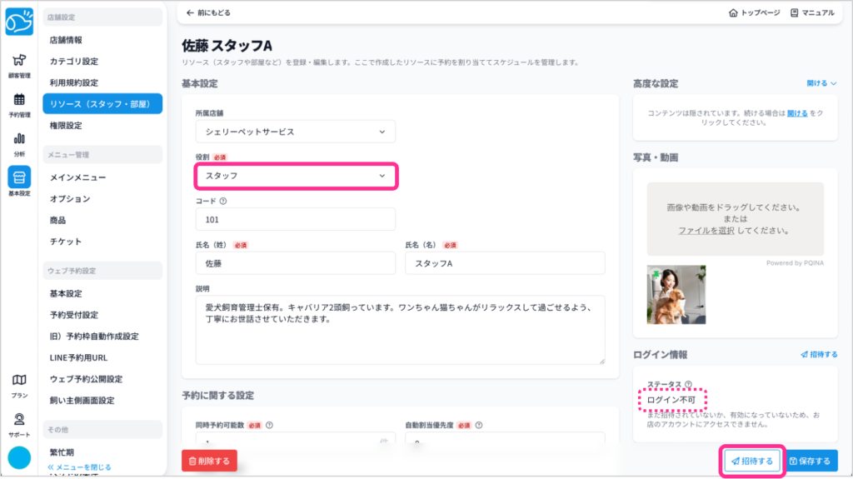Screen dimensions: 853x479
Task: Open 権限設定 menu item
Action: coord(66,126)
